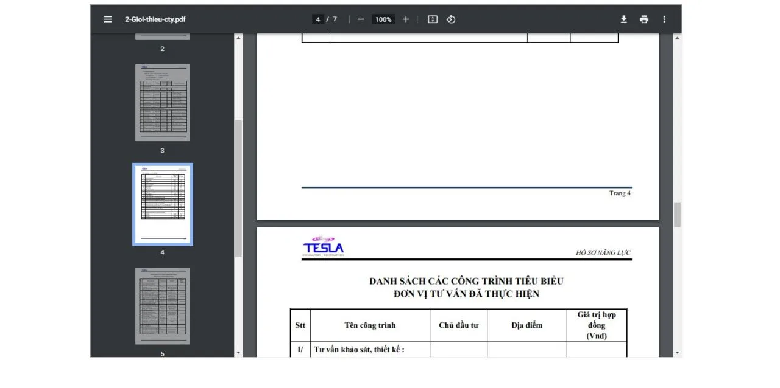Click the sidebar scrollbar thumb
The width and height of the screenshot is (780, 388).
(238, 187)
